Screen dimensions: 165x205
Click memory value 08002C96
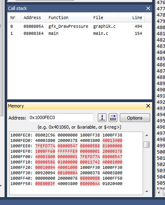45,135
